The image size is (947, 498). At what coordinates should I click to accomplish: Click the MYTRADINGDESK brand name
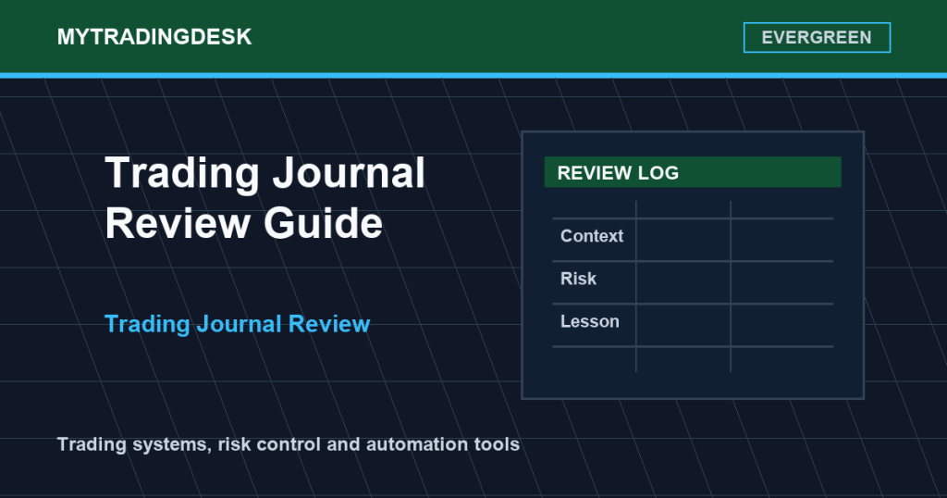tap(154, 37)
